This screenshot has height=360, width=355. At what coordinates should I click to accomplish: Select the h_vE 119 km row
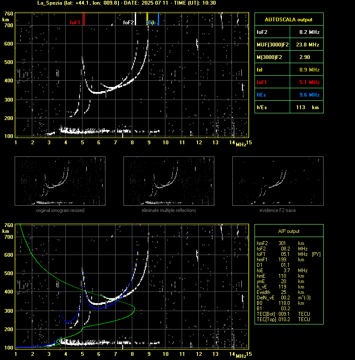pyautogui.click(x=280, y=287)
